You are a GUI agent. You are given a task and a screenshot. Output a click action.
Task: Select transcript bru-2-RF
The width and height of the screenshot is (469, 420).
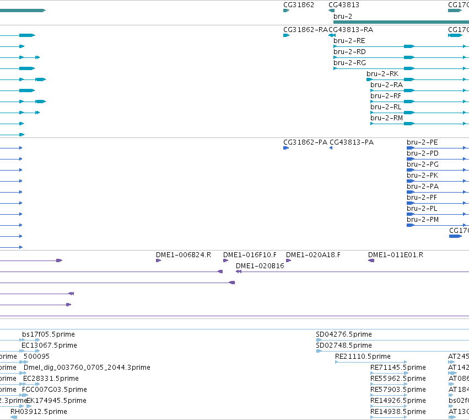386,96
